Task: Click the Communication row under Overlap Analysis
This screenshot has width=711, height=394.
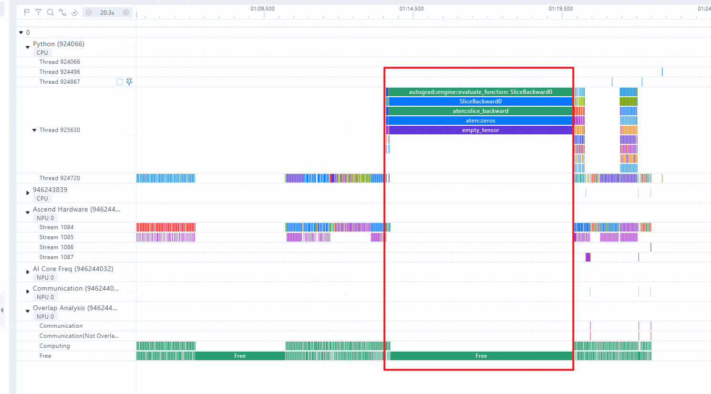Action: pyautogui.click(x=61, y=326)
